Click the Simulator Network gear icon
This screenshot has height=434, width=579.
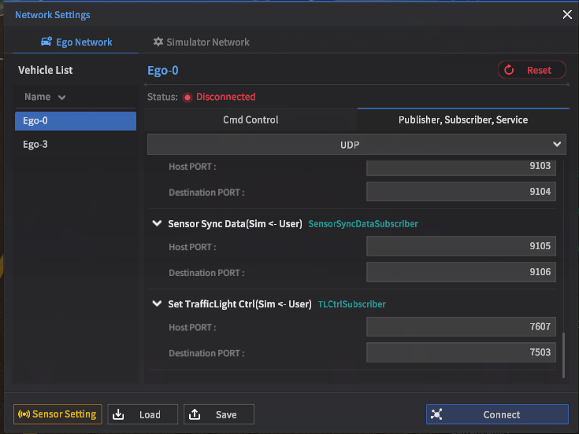(x=158, y=42)
